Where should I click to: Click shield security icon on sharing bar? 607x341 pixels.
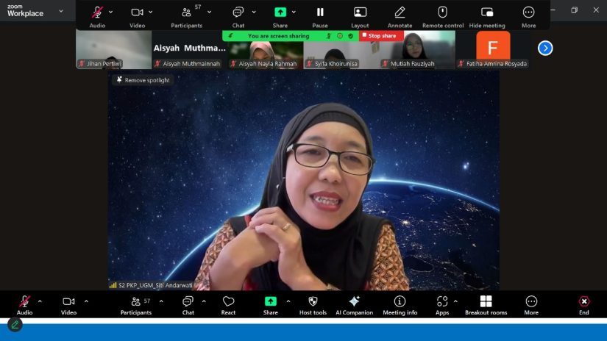[x=351, y=36]
